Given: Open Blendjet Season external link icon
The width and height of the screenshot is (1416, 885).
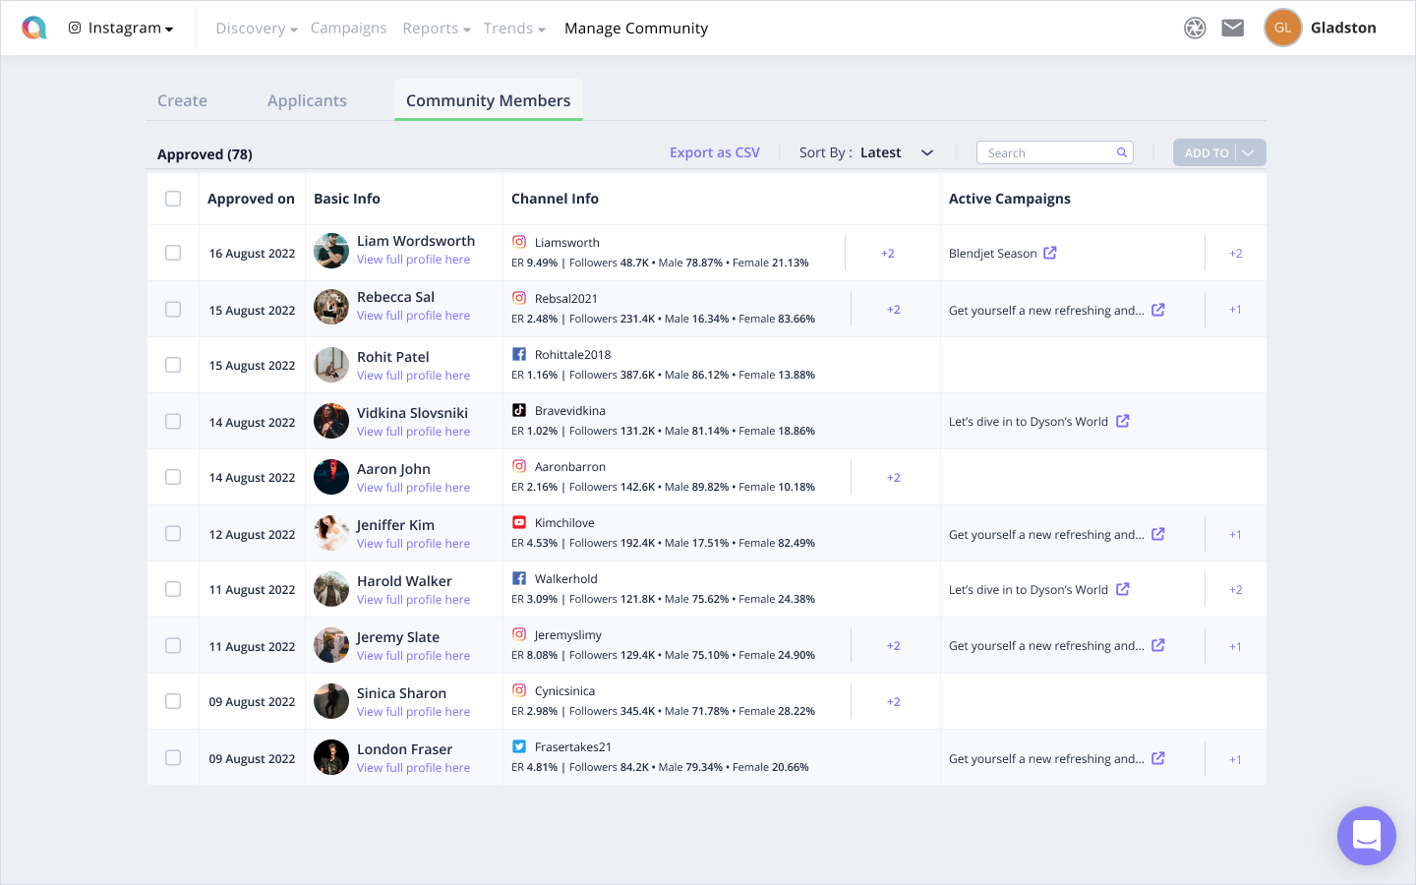Looking at the screenshot, I should [1050, 253].
